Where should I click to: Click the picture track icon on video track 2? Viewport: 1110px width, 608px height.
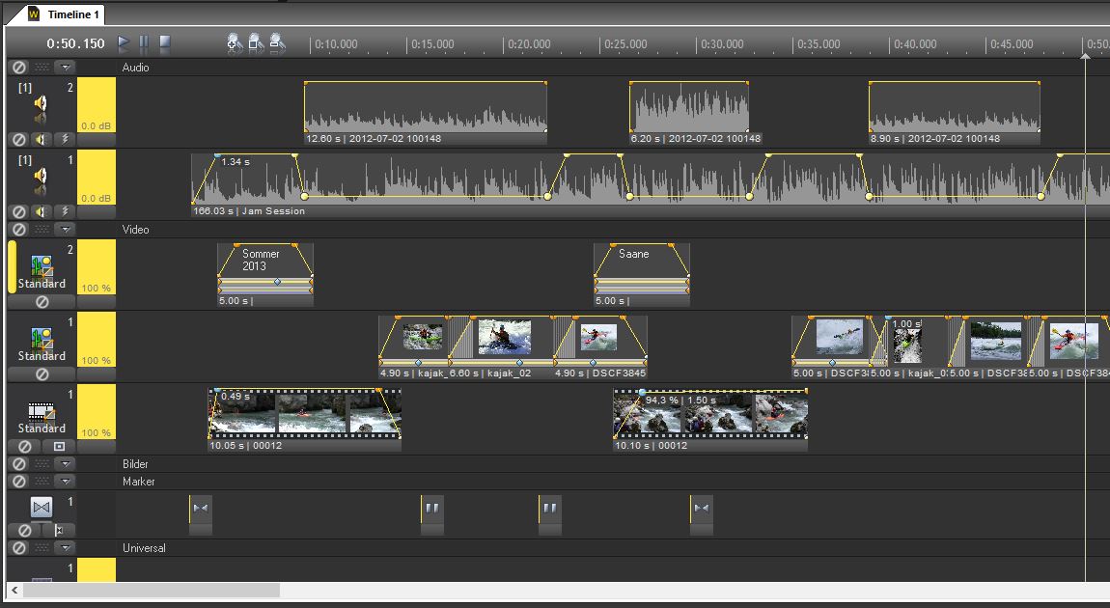pyautogui.click(x=42, y=265)
